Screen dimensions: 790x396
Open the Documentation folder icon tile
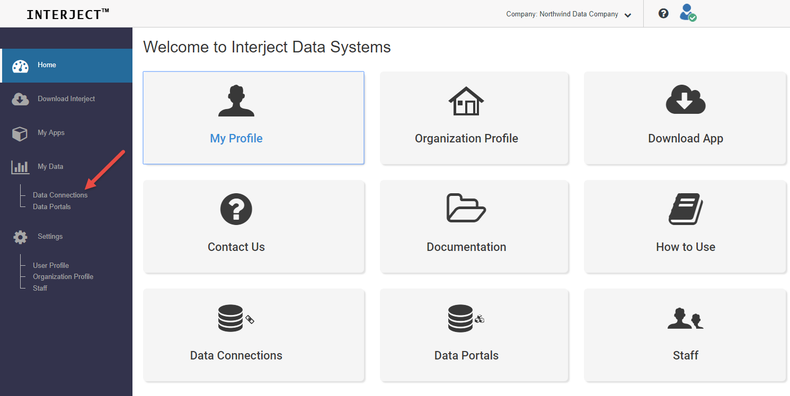tap(466, 208)
